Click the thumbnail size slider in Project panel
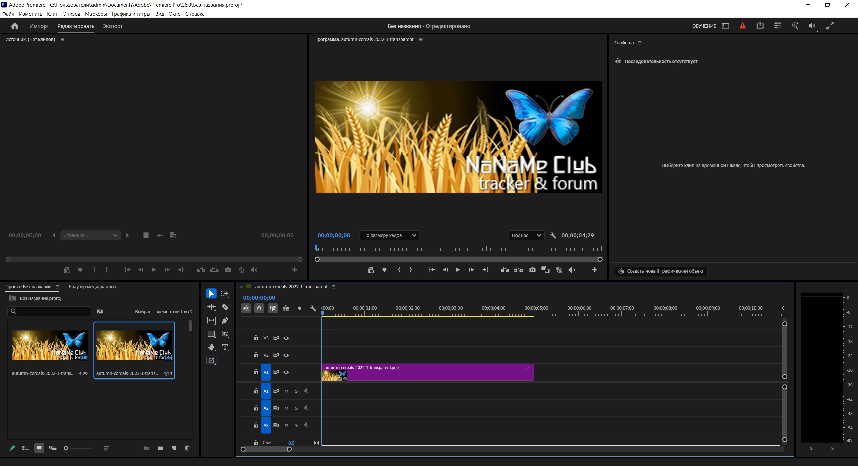The height and width of the screenshot is (466, 858). pos(79,448)
